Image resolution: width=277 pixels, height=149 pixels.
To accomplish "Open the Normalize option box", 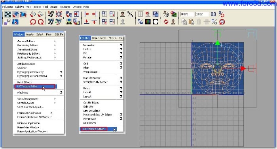I will tap(121, 45).
